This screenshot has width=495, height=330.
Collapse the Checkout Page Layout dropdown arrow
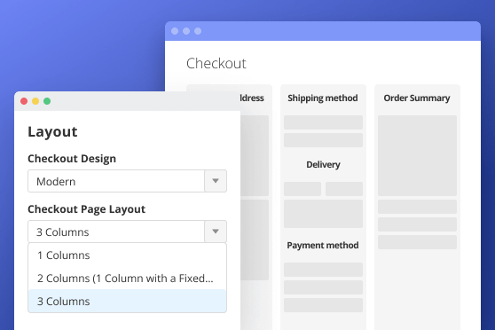pos(216,232)
